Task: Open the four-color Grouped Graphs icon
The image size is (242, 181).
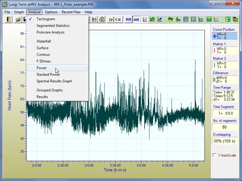Action: (x=228, y=19)
